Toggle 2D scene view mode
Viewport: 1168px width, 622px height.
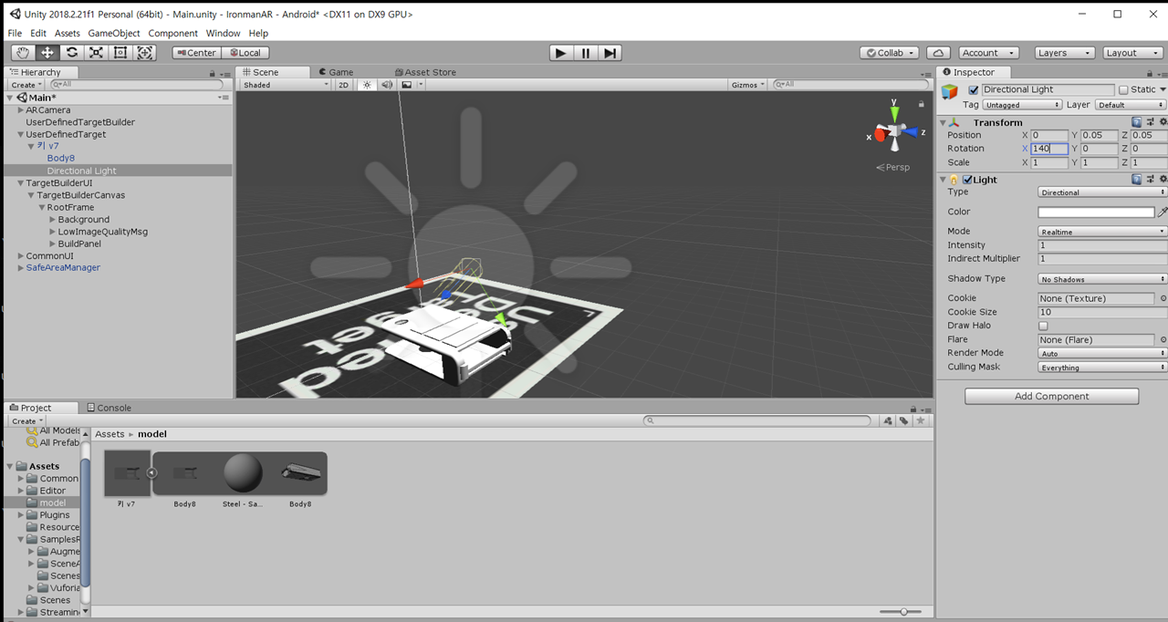(344, 85)
